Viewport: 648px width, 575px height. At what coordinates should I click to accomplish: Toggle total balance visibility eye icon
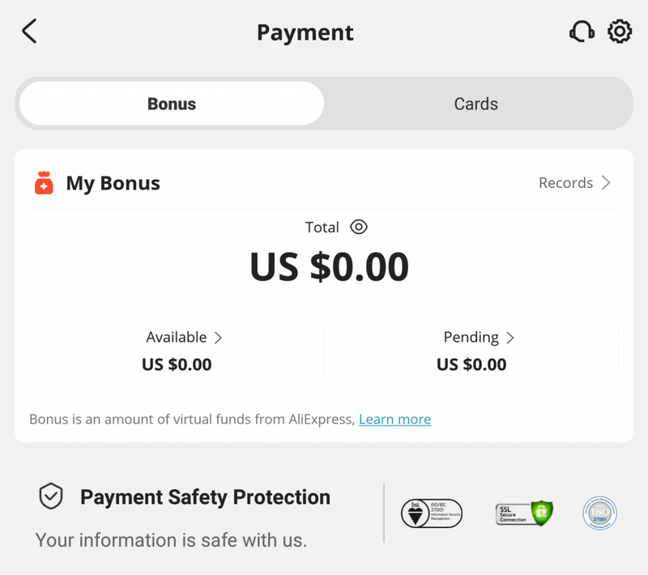(x=359, y=227)
